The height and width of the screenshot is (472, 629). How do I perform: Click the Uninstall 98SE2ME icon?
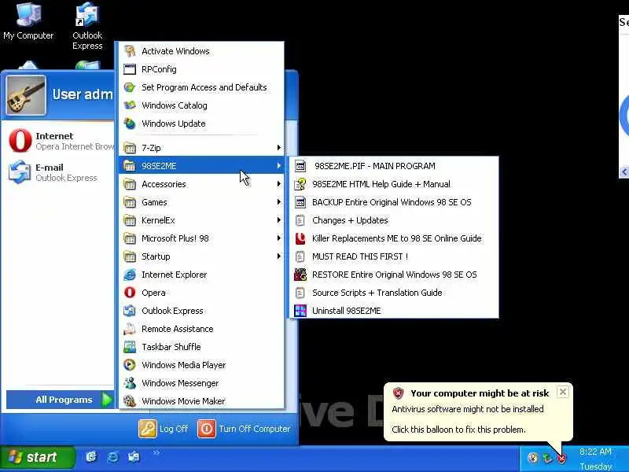click(300, 311)
